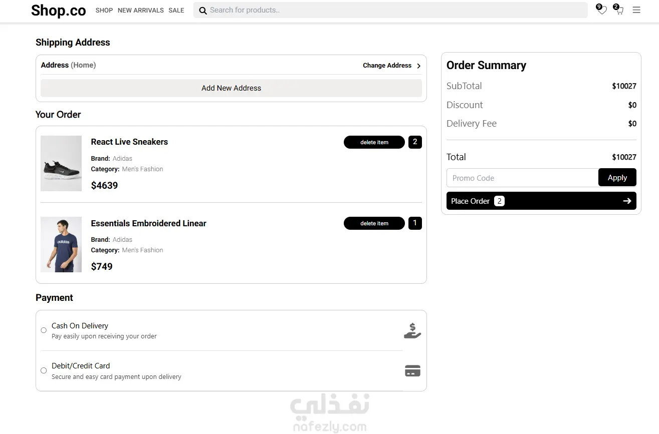Viewport: 659px width, 434px height.
Task: Open the Shop menu item
Action: (104, 11)
